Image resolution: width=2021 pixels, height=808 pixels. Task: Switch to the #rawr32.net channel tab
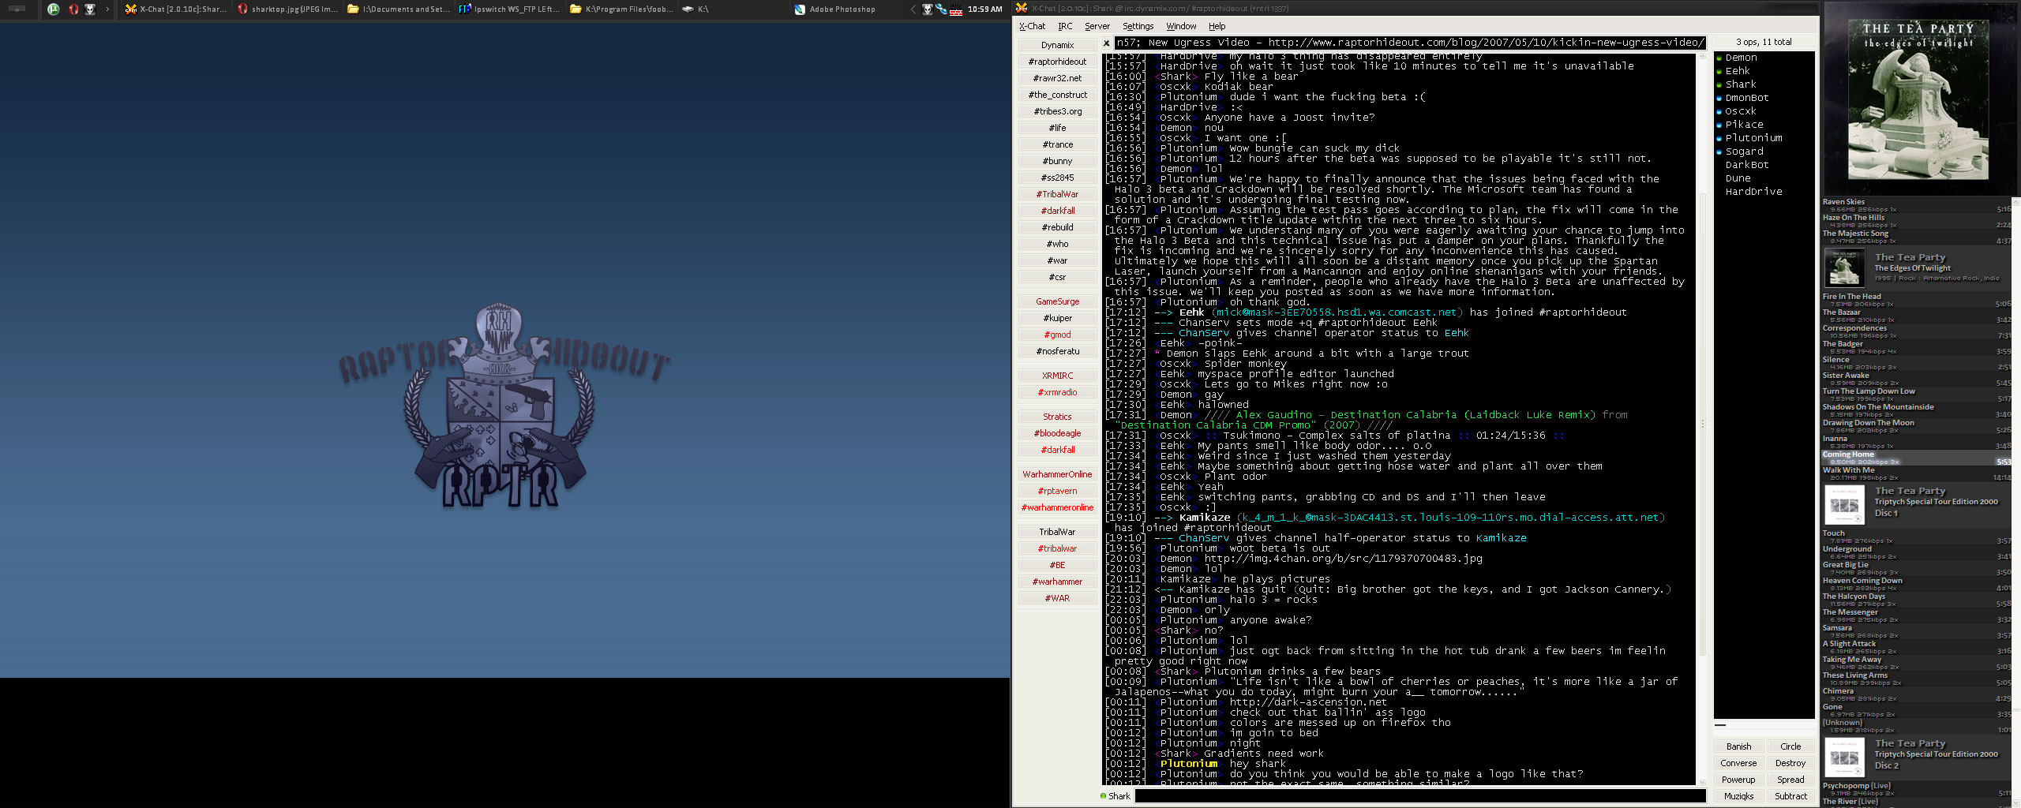tap(1057, 78)
